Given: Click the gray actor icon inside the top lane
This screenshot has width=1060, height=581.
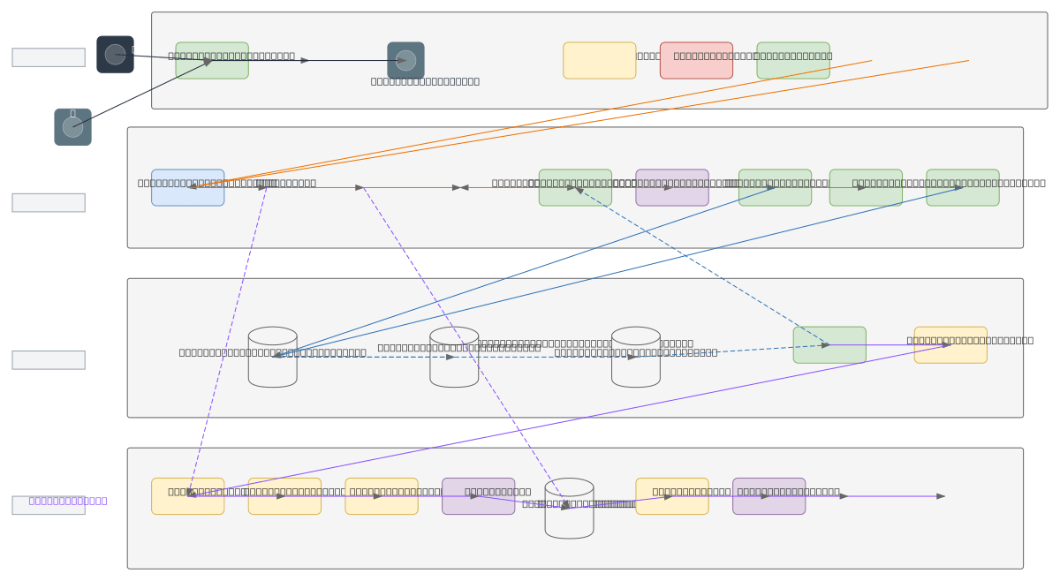Looking at the screenshot, I should (405, 60).
